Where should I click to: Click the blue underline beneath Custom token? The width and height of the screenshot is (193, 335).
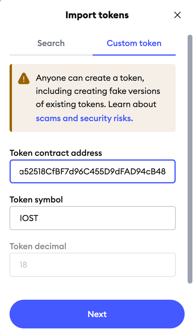pos(134,55)
